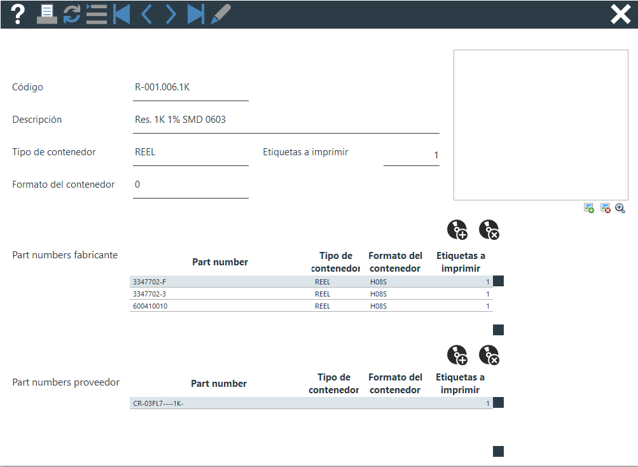Zoom the image with the magnifier icon
This screenshot has height=467, width=638.
click(620, 208)
